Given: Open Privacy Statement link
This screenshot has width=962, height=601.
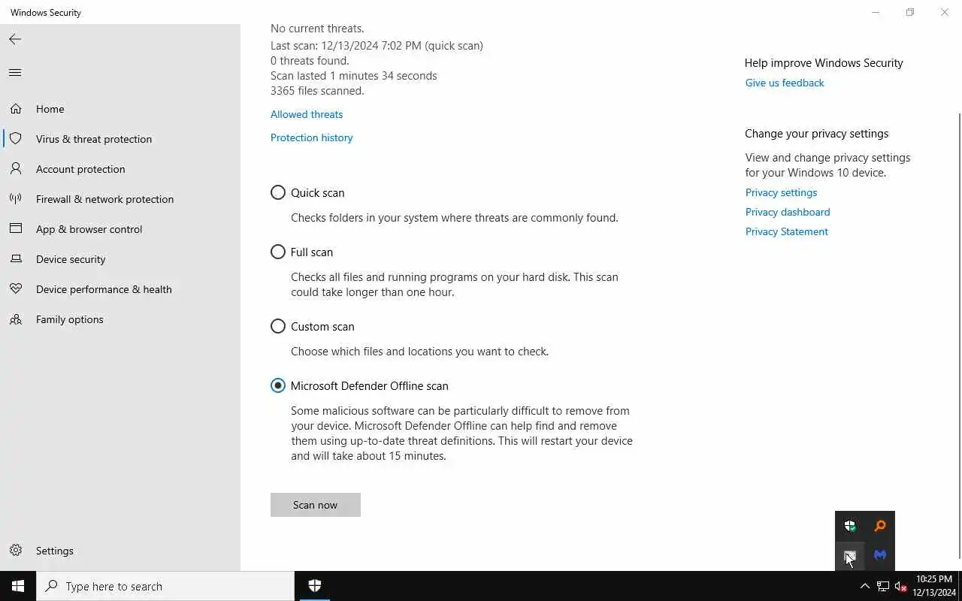Looking at the screenshot, I should 787,231.
